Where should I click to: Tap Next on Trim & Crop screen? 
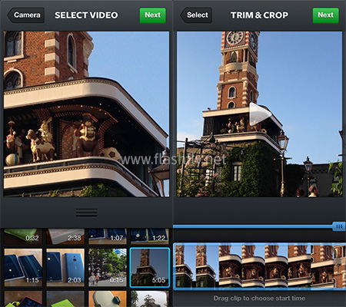pos(325,15)
